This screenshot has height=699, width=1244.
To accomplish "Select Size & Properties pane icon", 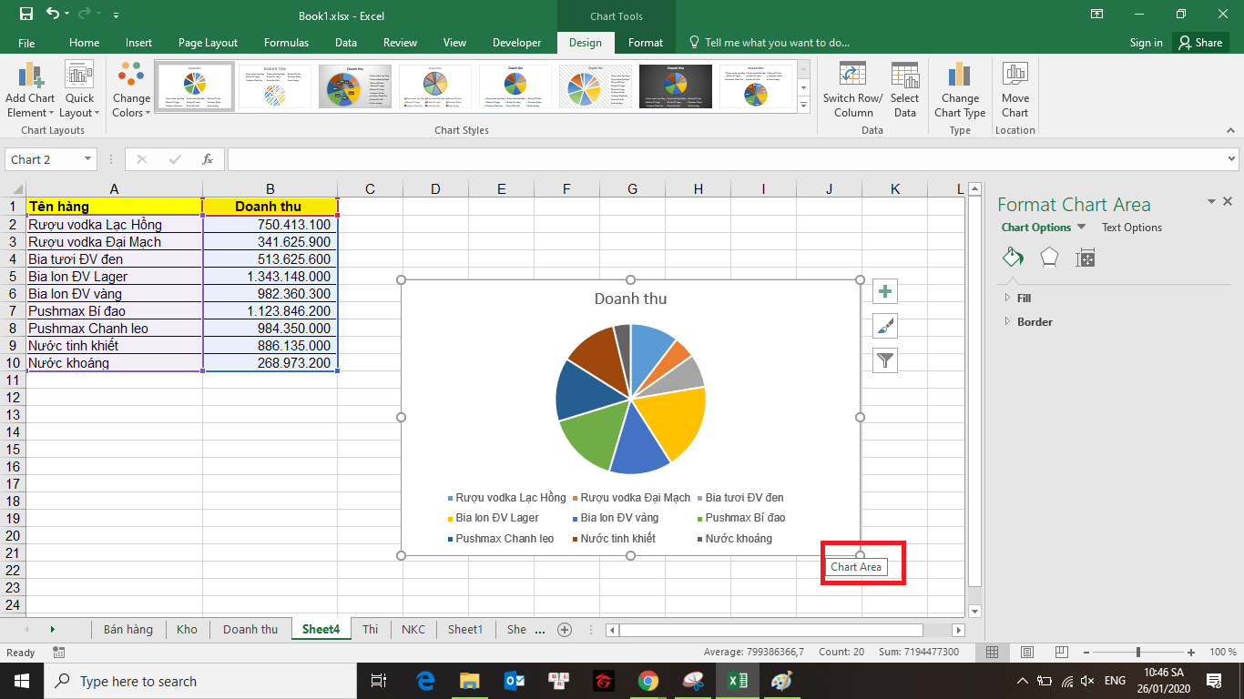I will 1085,258.
